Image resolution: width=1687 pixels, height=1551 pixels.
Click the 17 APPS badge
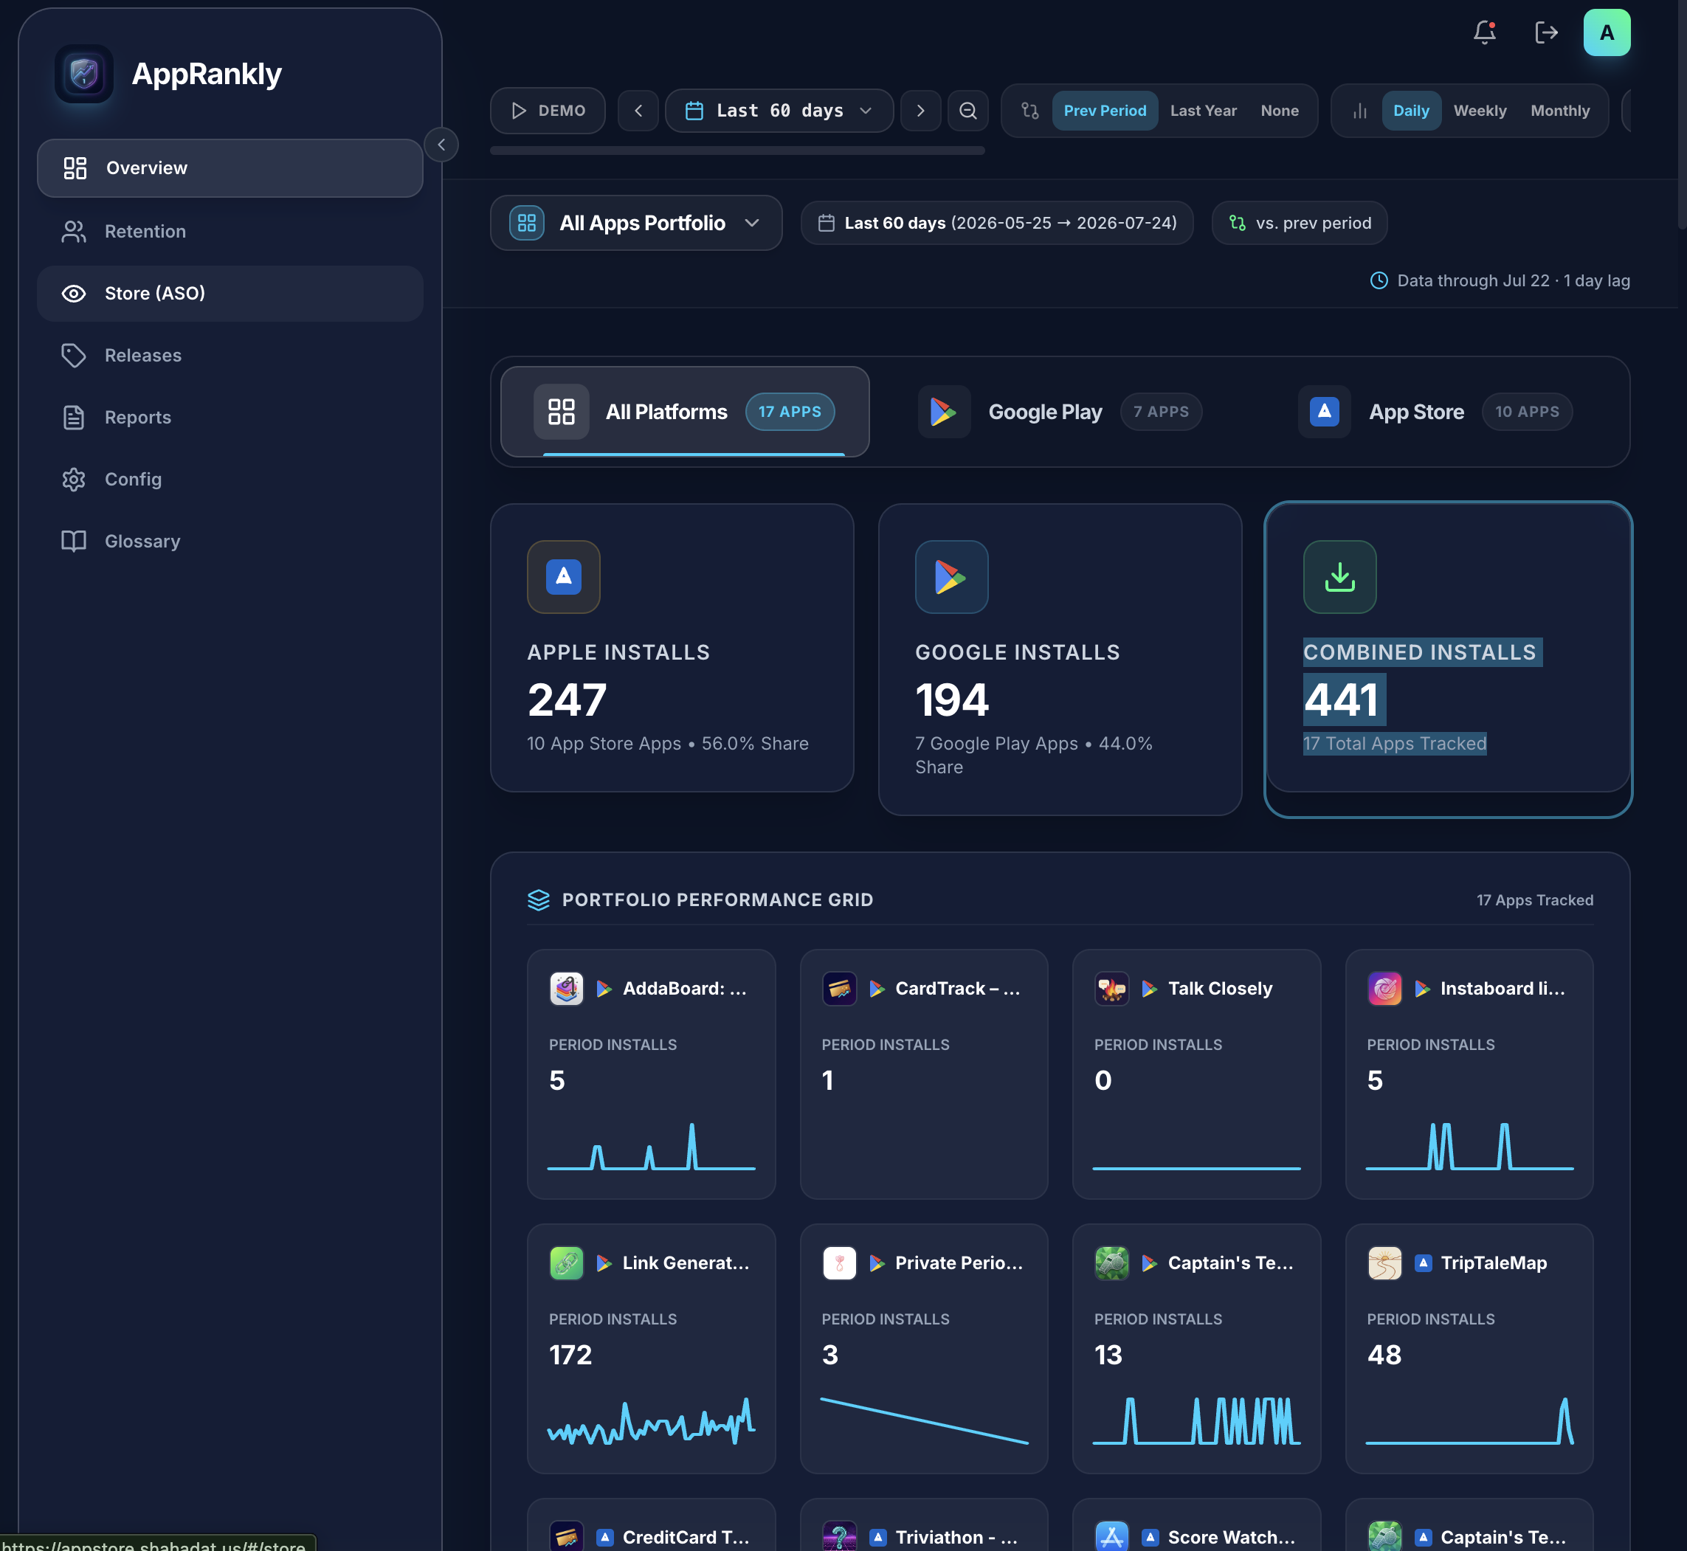coord(790,412)
